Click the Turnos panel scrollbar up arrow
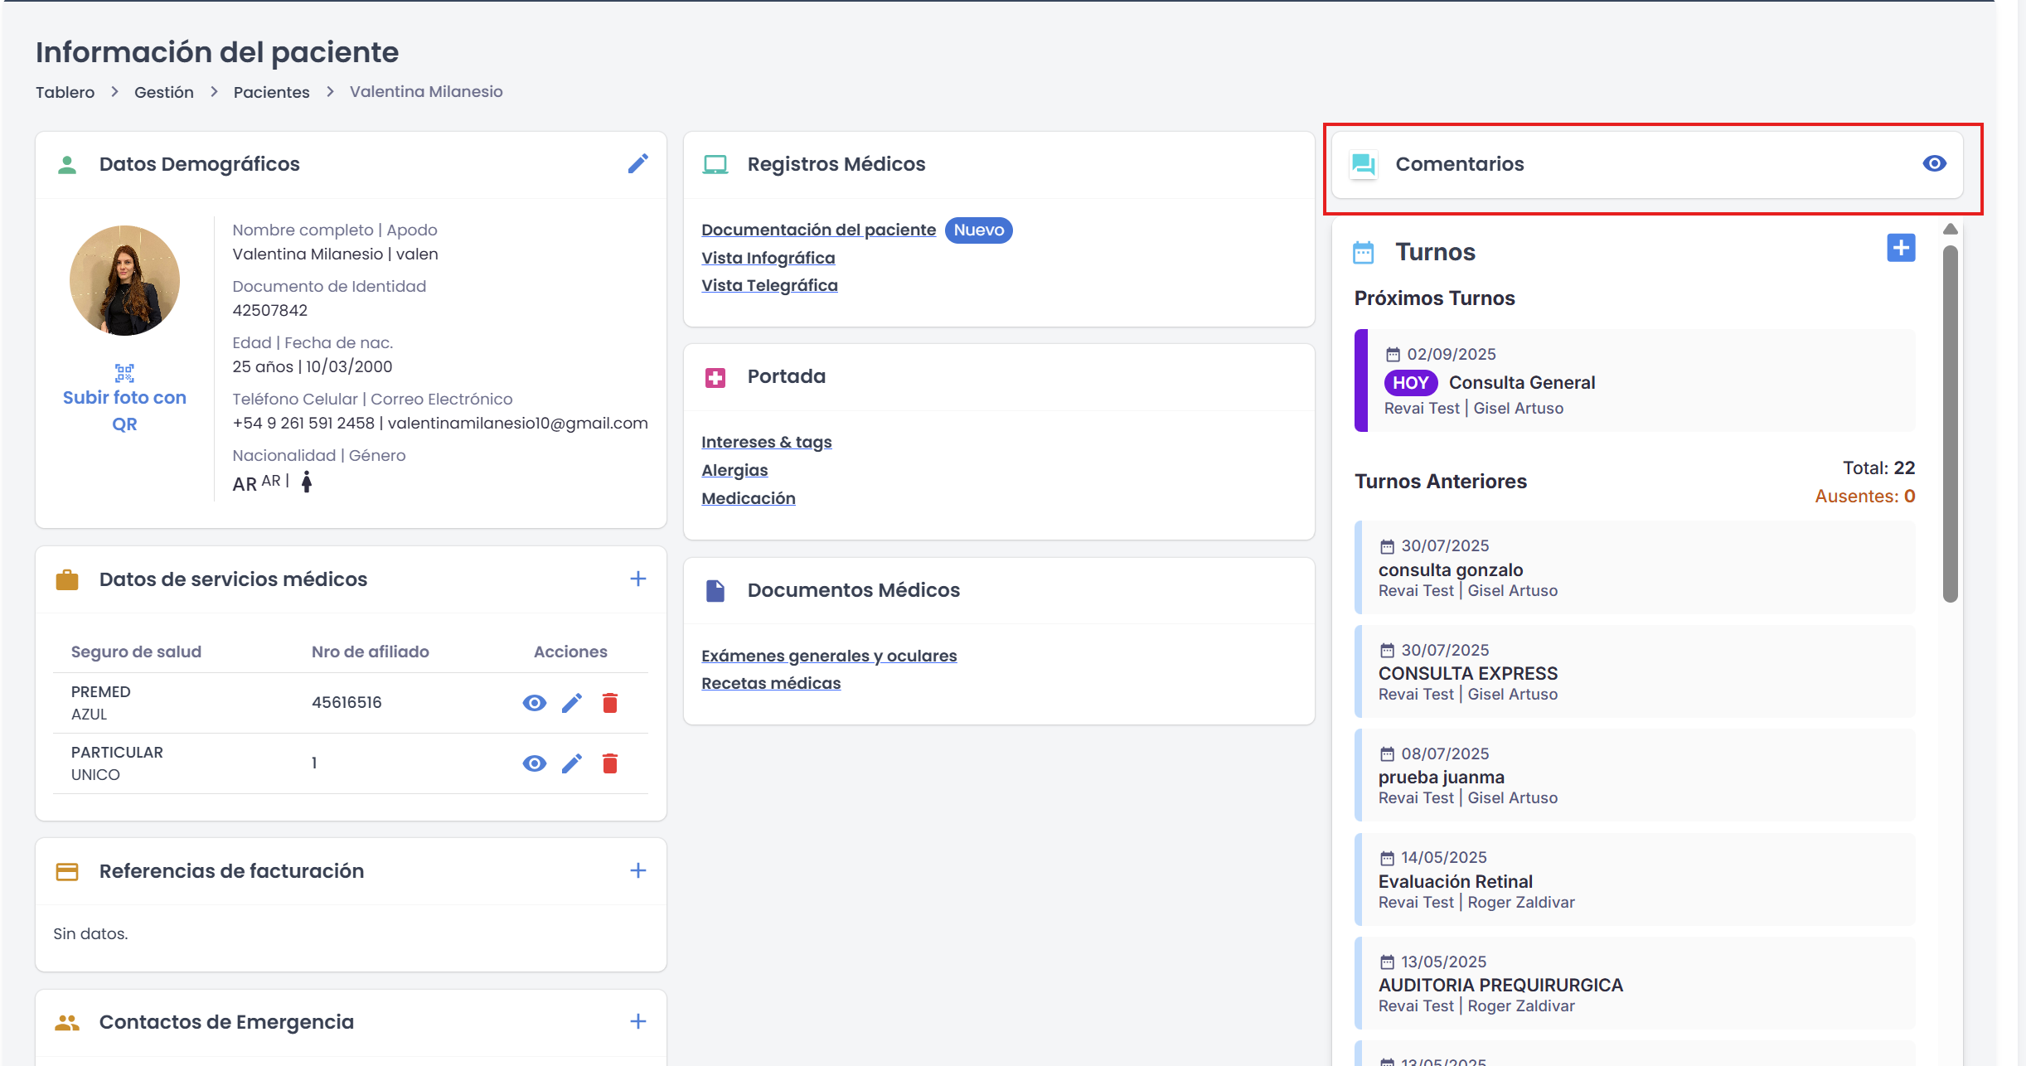The image size is (2026, 1066). point(1951,229)
